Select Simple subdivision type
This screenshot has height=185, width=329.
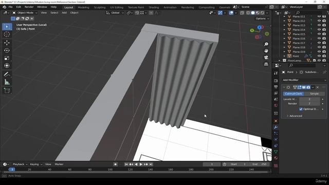[314, 94]
